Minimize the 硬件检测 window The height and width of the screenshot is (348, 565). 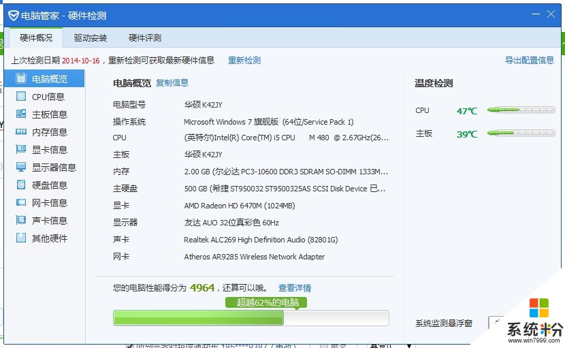536,14
